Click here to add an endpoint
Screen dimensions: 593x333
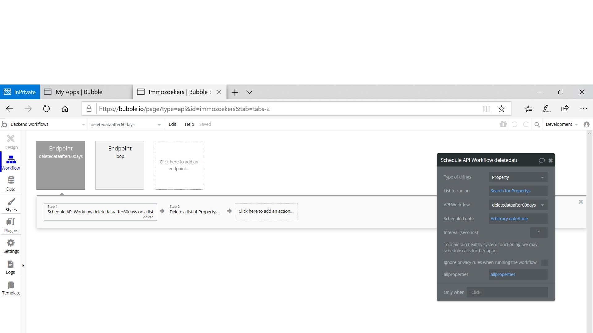[179, 165]
